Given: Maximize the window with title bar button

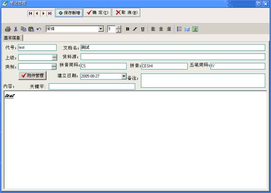Looking at the screenshot, I should click(259, 4).
